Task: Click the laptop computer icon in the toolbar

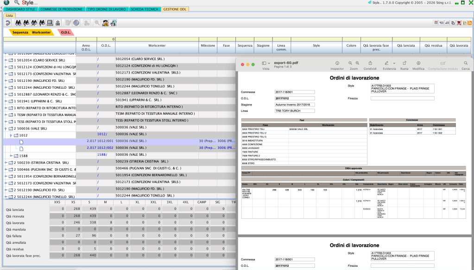Action: click(x=49, y=23)
